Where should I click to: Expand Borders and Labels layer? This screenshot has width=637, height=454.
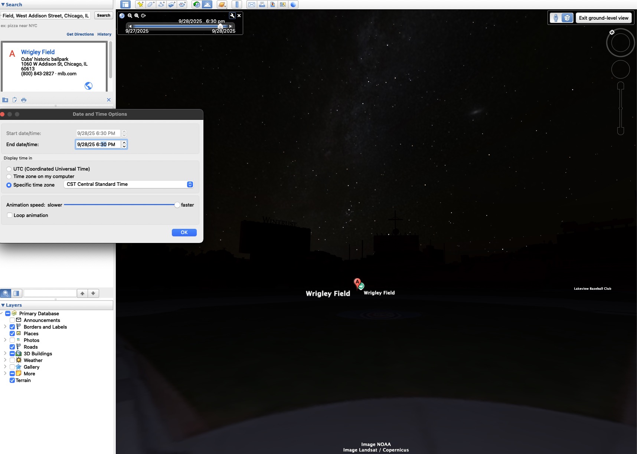[x=5, y=327]
